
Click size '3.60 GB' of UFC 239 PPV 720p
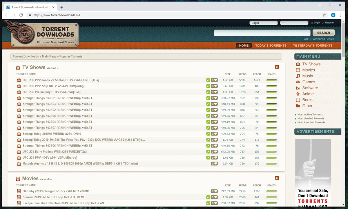pyautogui.click(x=228, y=86)
